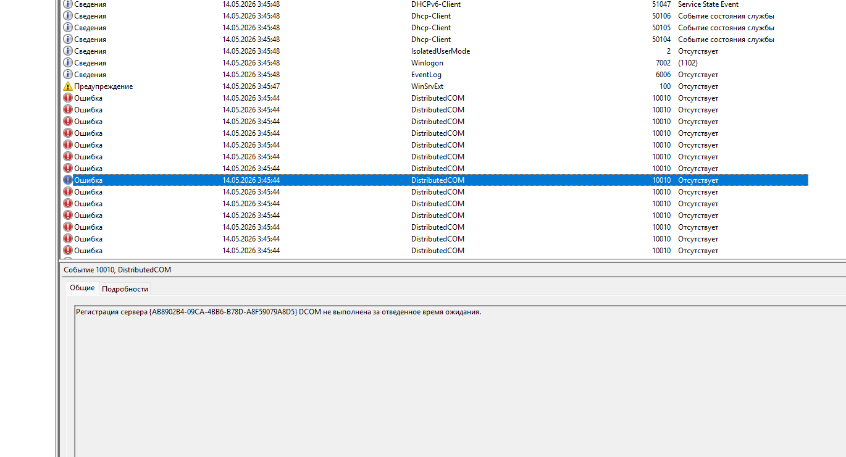Click the yellow warning icon on WinSrvExt row
The image size is (846, 457).
[68, 86]
